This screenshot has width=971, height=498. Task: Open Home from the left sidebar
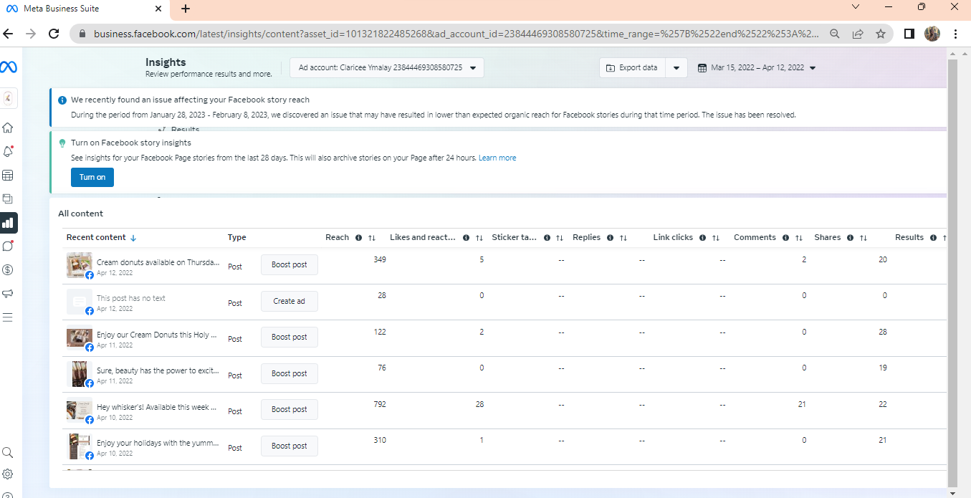tap(8, 128)
